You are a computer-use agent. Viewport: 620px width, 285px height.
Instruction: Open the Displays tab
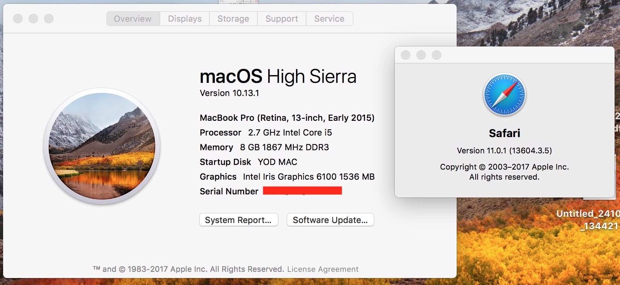(185, 19)
